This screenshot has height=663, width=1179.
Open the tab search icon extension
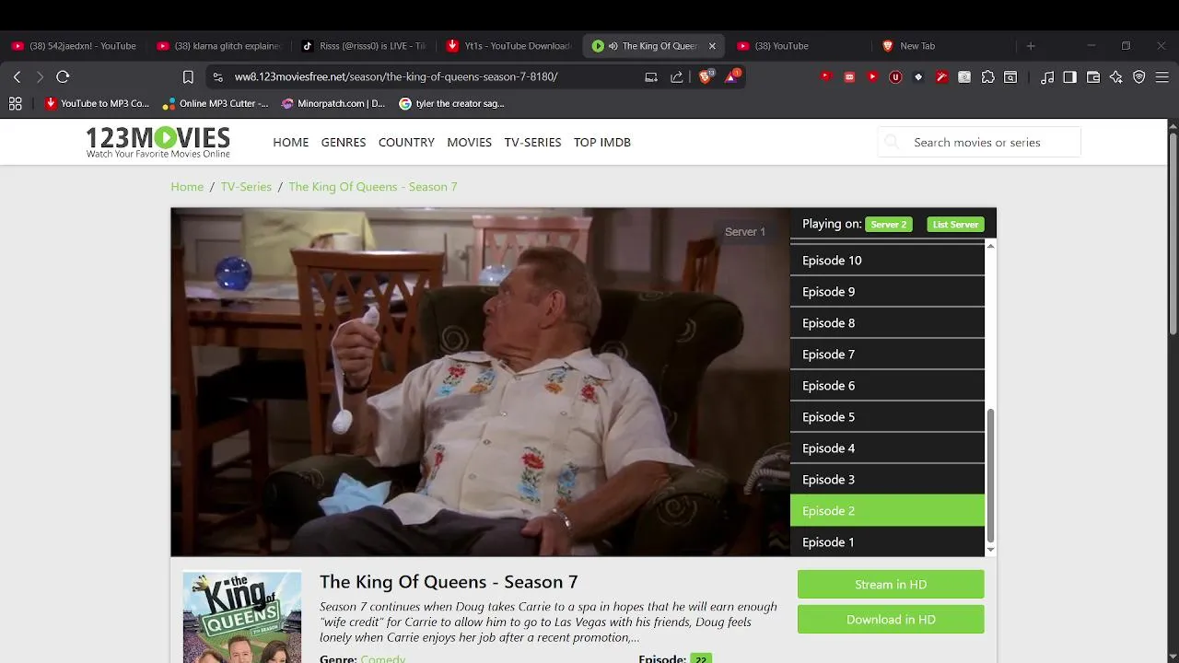(x=1010, y=77)
